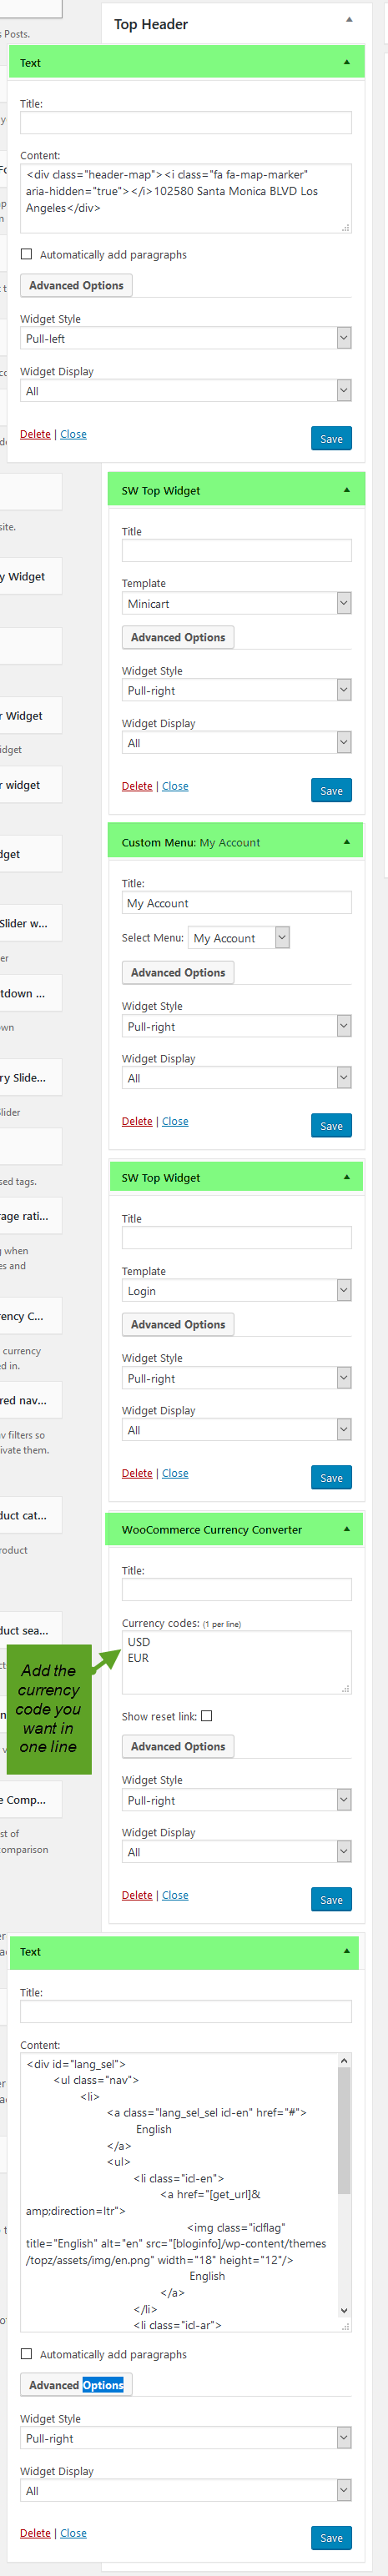Close the Minicart SW Top Widget via link
Image resolution: width=388 pixels, height=2576 pixels.
coord(175,786)
